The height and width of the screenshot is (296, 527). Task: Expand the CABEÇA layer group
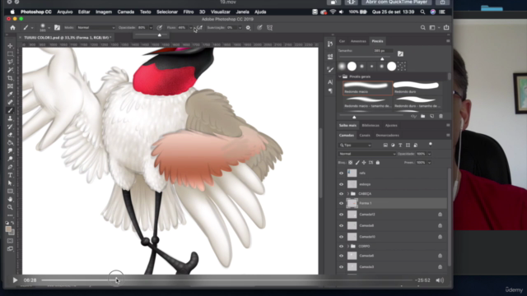(347, 194)
